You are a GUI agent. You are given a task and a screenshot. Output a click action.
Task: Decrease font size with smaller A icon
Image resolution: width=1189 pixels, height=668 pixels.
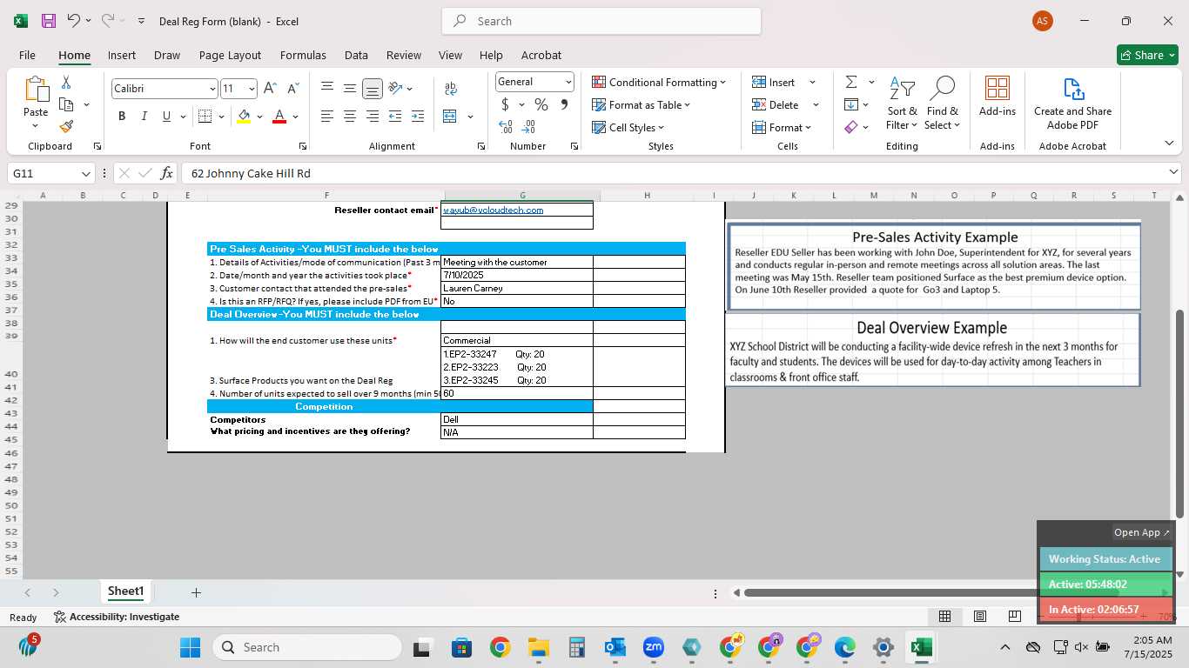coord(292,88)
